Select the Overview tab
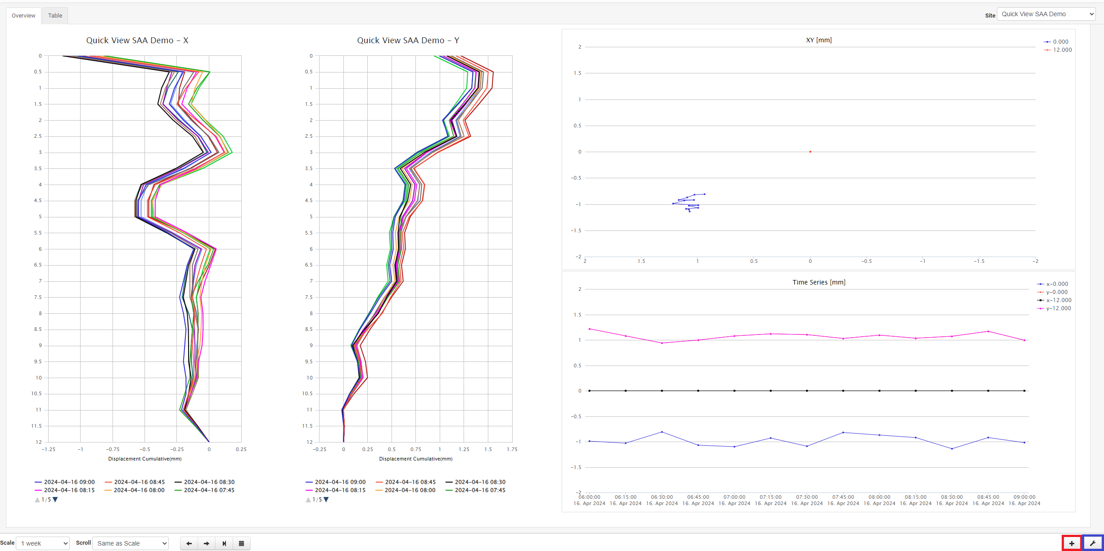Viewport: 1104px width, 551px height. [23, 15]
